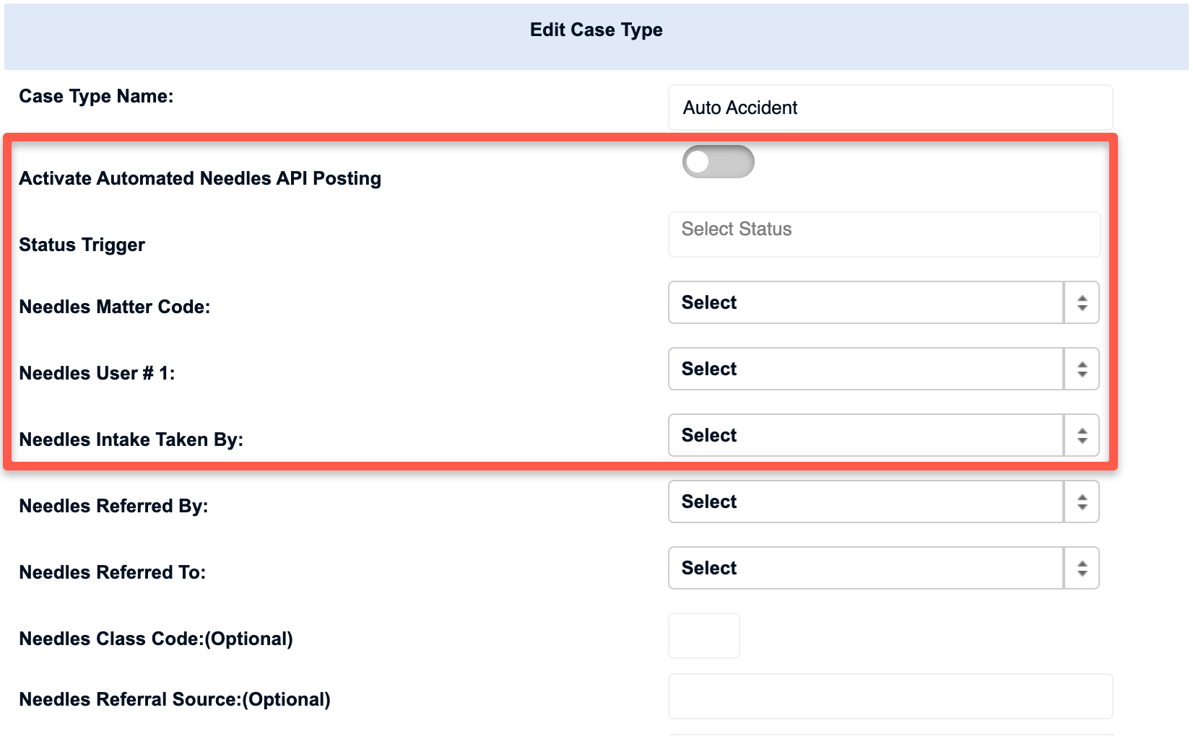Screen dimensions: 1193x736
Task: Click the Edit Case Type header
Action: point(595,30)
